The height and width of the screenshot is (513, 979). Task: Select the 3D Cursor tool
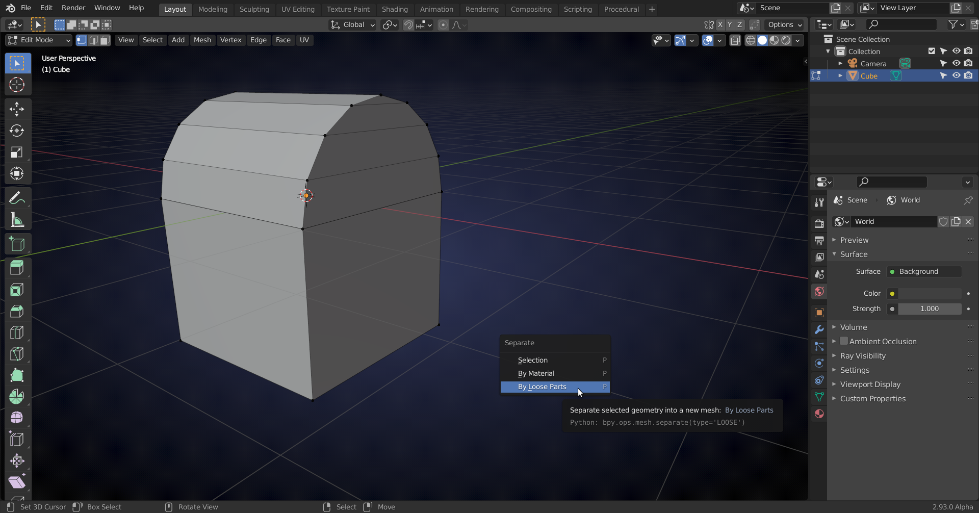coord(17,85)
